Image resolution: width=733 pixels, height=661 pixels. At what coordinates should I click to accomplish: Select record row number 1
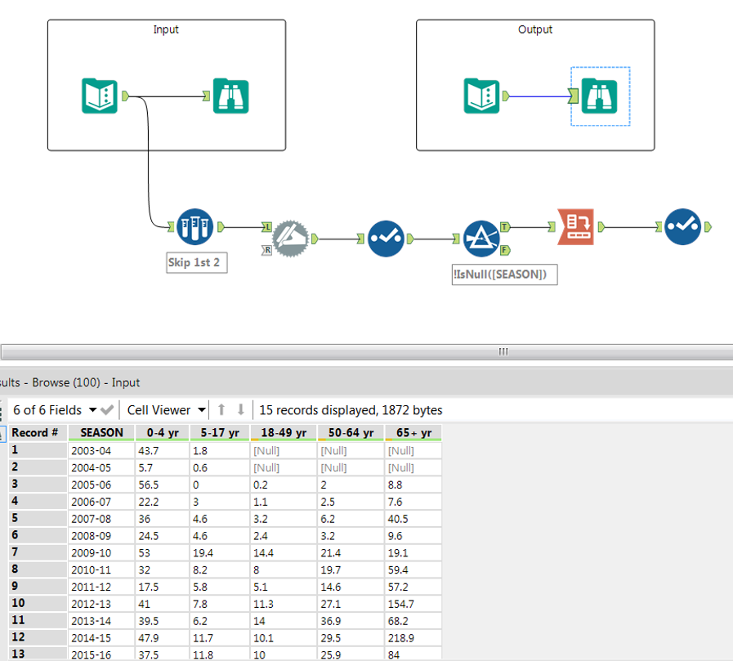pyautogui.click(x=38, y=450)
